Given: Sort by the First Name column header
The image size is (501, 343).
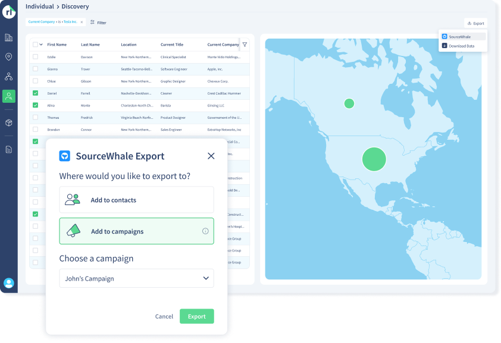Looking at the screenshot, I should [x=57, y=45].
